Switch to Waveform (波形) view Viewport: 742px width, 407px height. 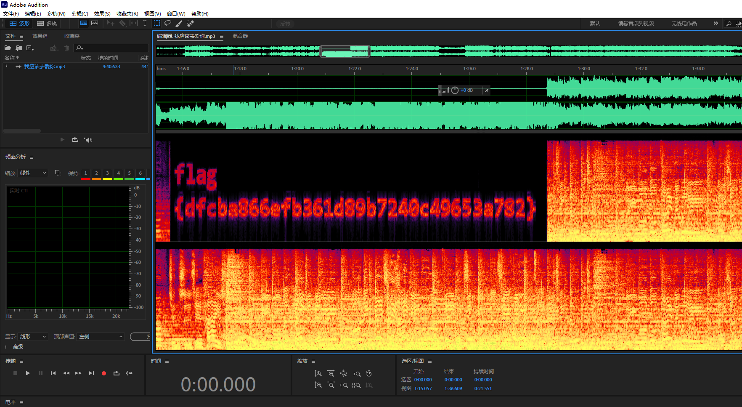coord(19,24)
